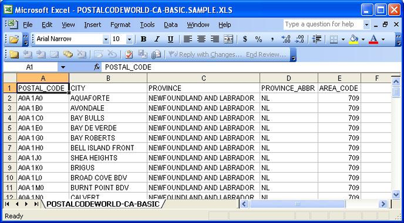Select row 5 header
This screenshot has height=223, width=404.
point(10,128)
